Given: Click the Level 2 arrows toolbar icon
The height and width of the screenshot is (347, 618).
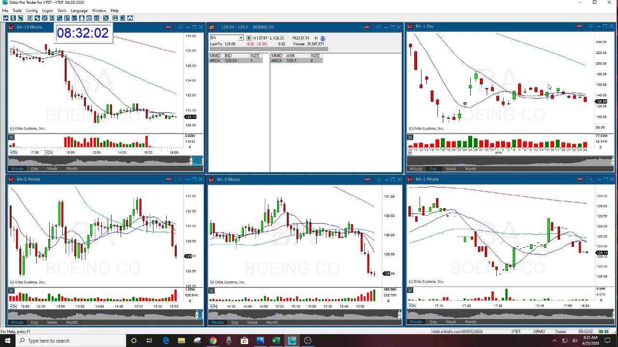Looking at the screenshot, I should [5, 18].
